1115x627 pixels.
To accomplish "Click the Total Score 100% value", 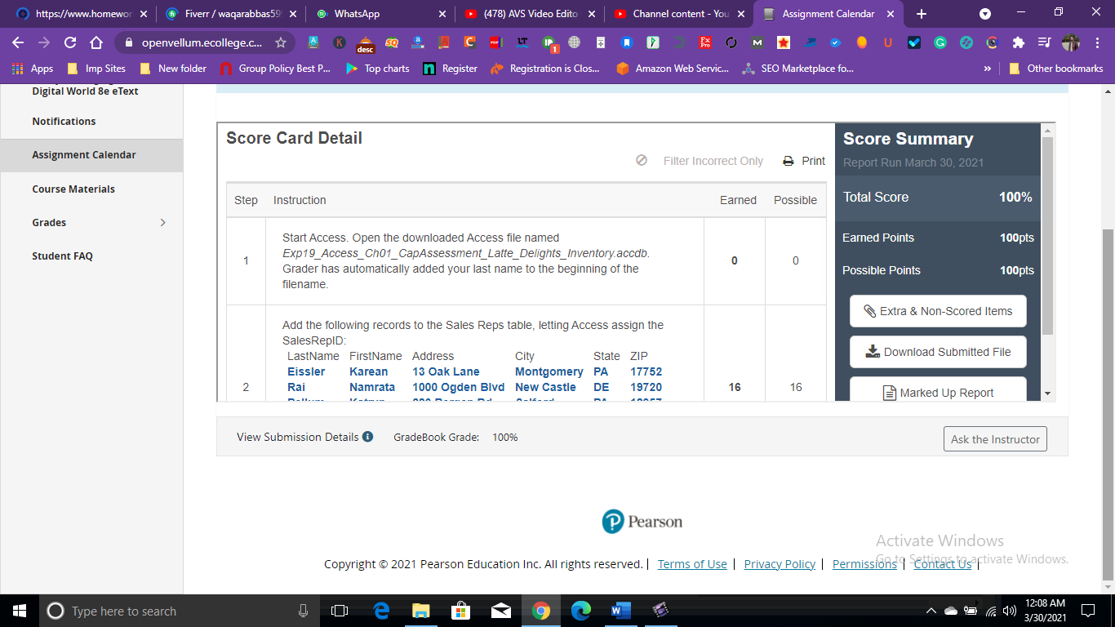I will click(x=1015, y=197).
